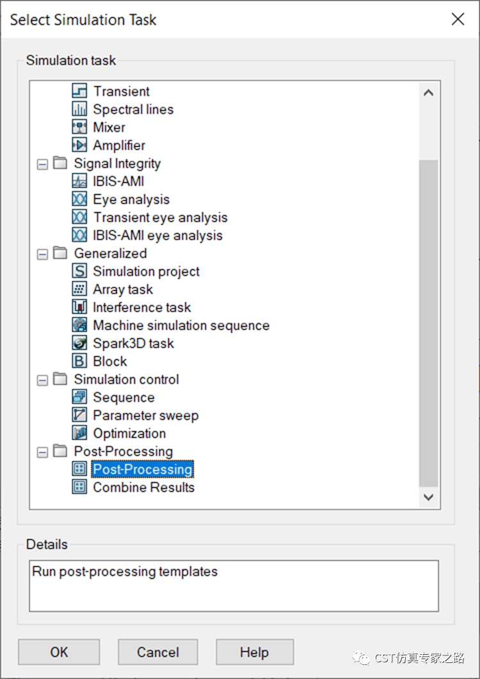Confirm selection with the OK button

pos(59,651)
